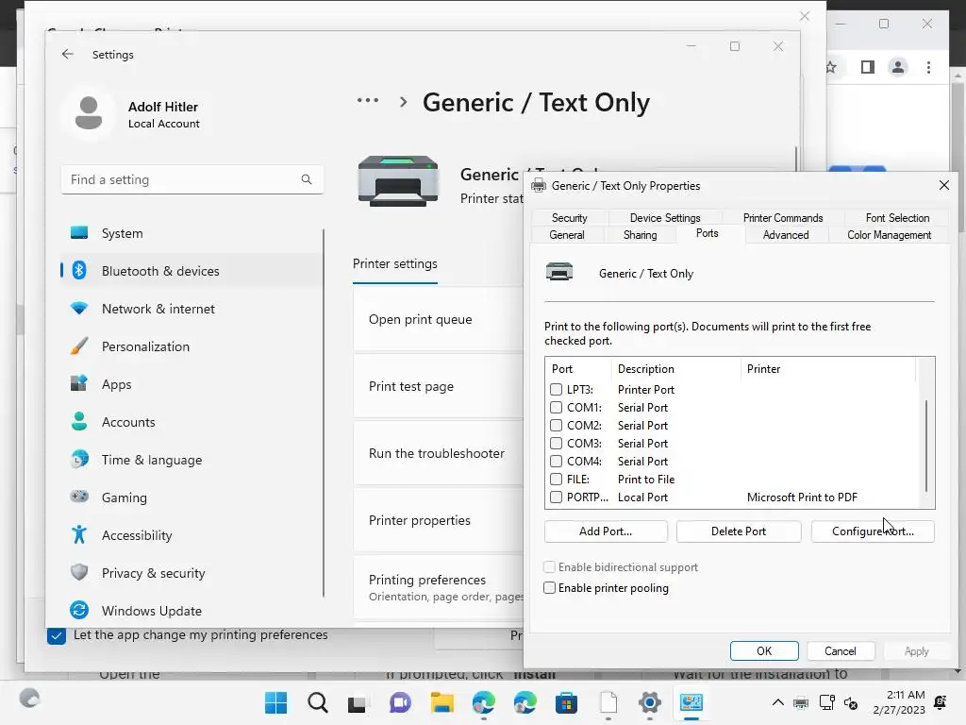Run the troubleshooter option
Screen dimensions: 966x725
pos(438,453)
